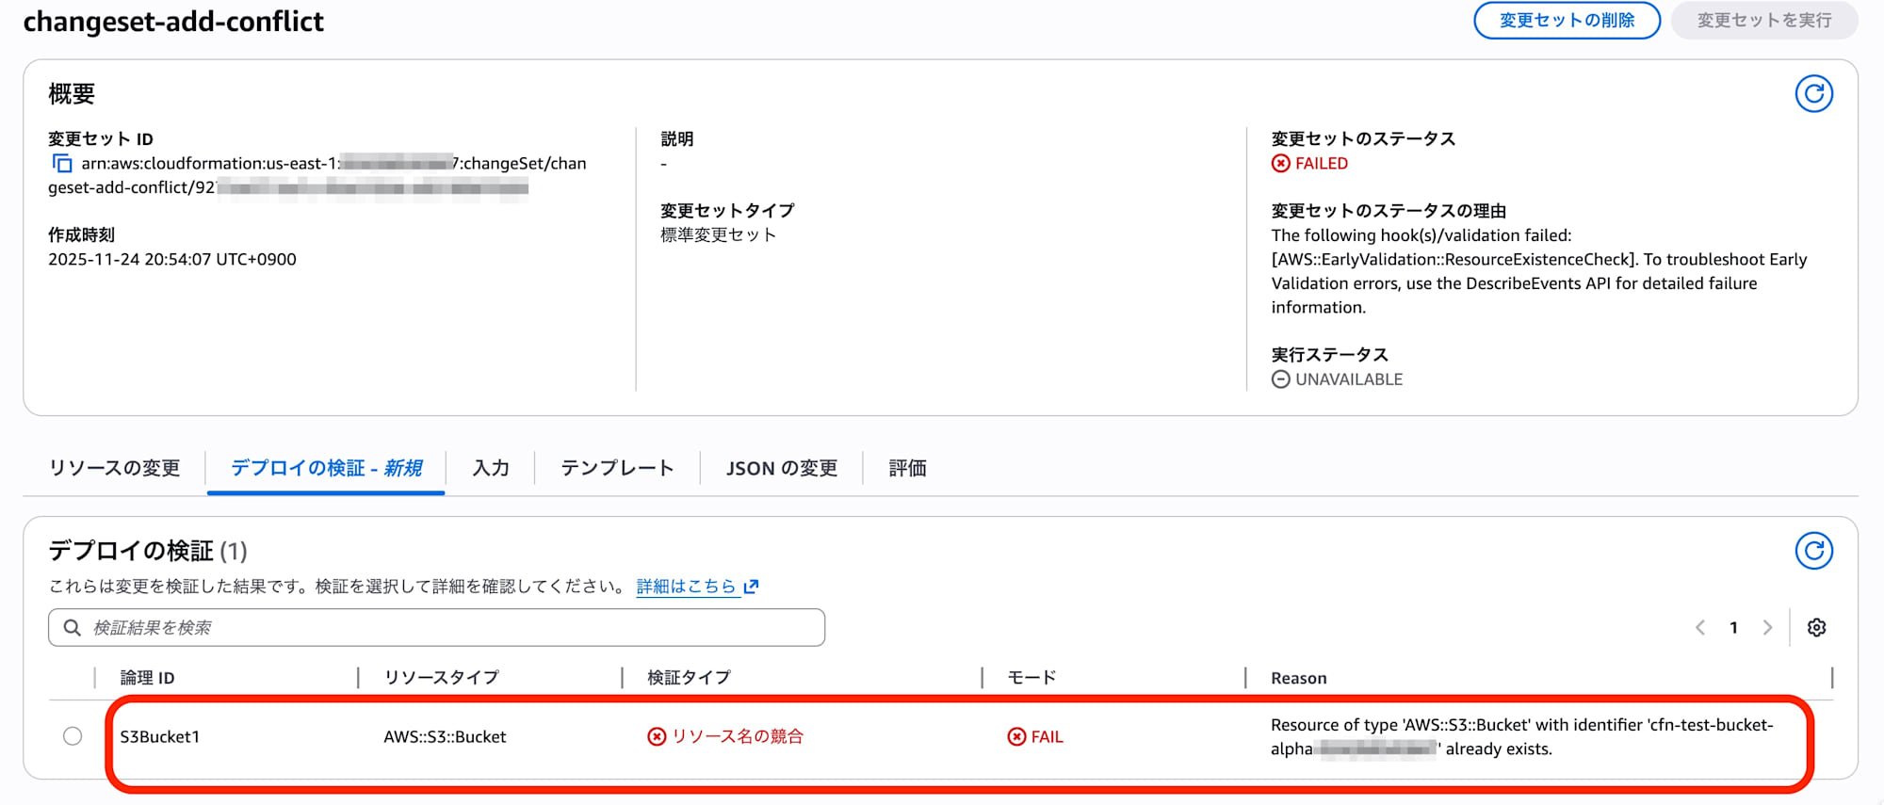1884x805 pixels.
Task: Click the status reason text about EarlyValidation
Action: point(1539,271)
